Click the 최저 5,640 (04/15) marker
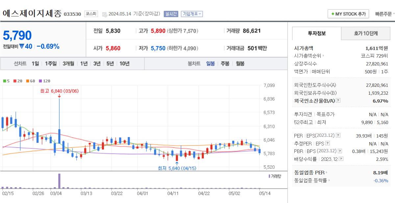The image size is (395, 203). tap(177, 168)
